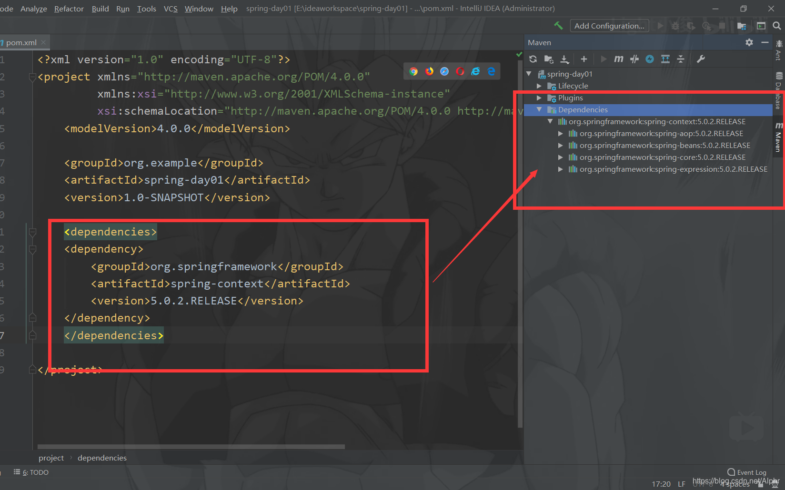Open the TODO tool window
The width and height of the screenshot is (785, 490).
pos(31,472)
